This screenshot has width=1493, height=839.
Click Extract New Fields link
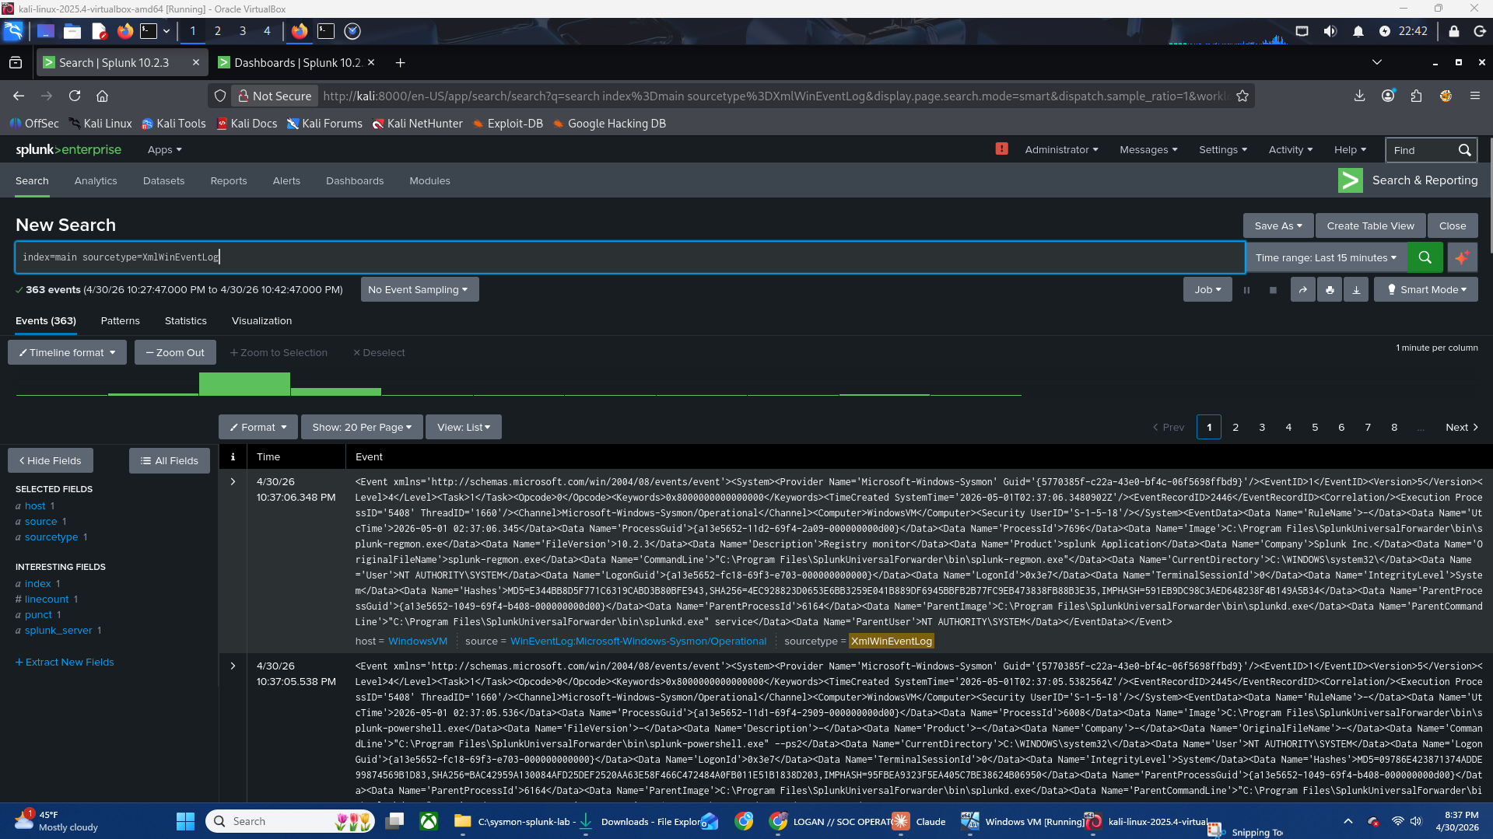tap(65, 662)
